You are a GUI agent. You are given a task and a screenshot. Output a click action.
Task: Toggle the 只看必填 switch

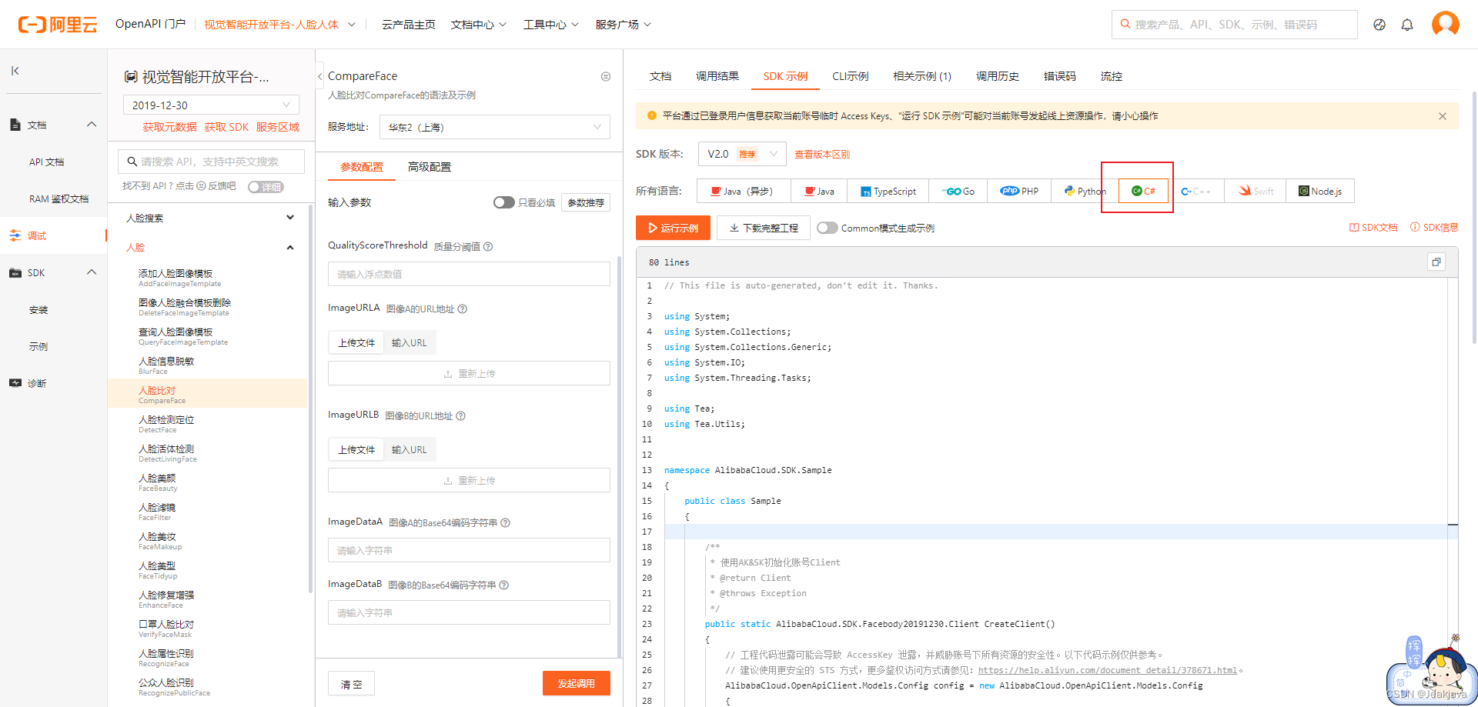(504, 202)
